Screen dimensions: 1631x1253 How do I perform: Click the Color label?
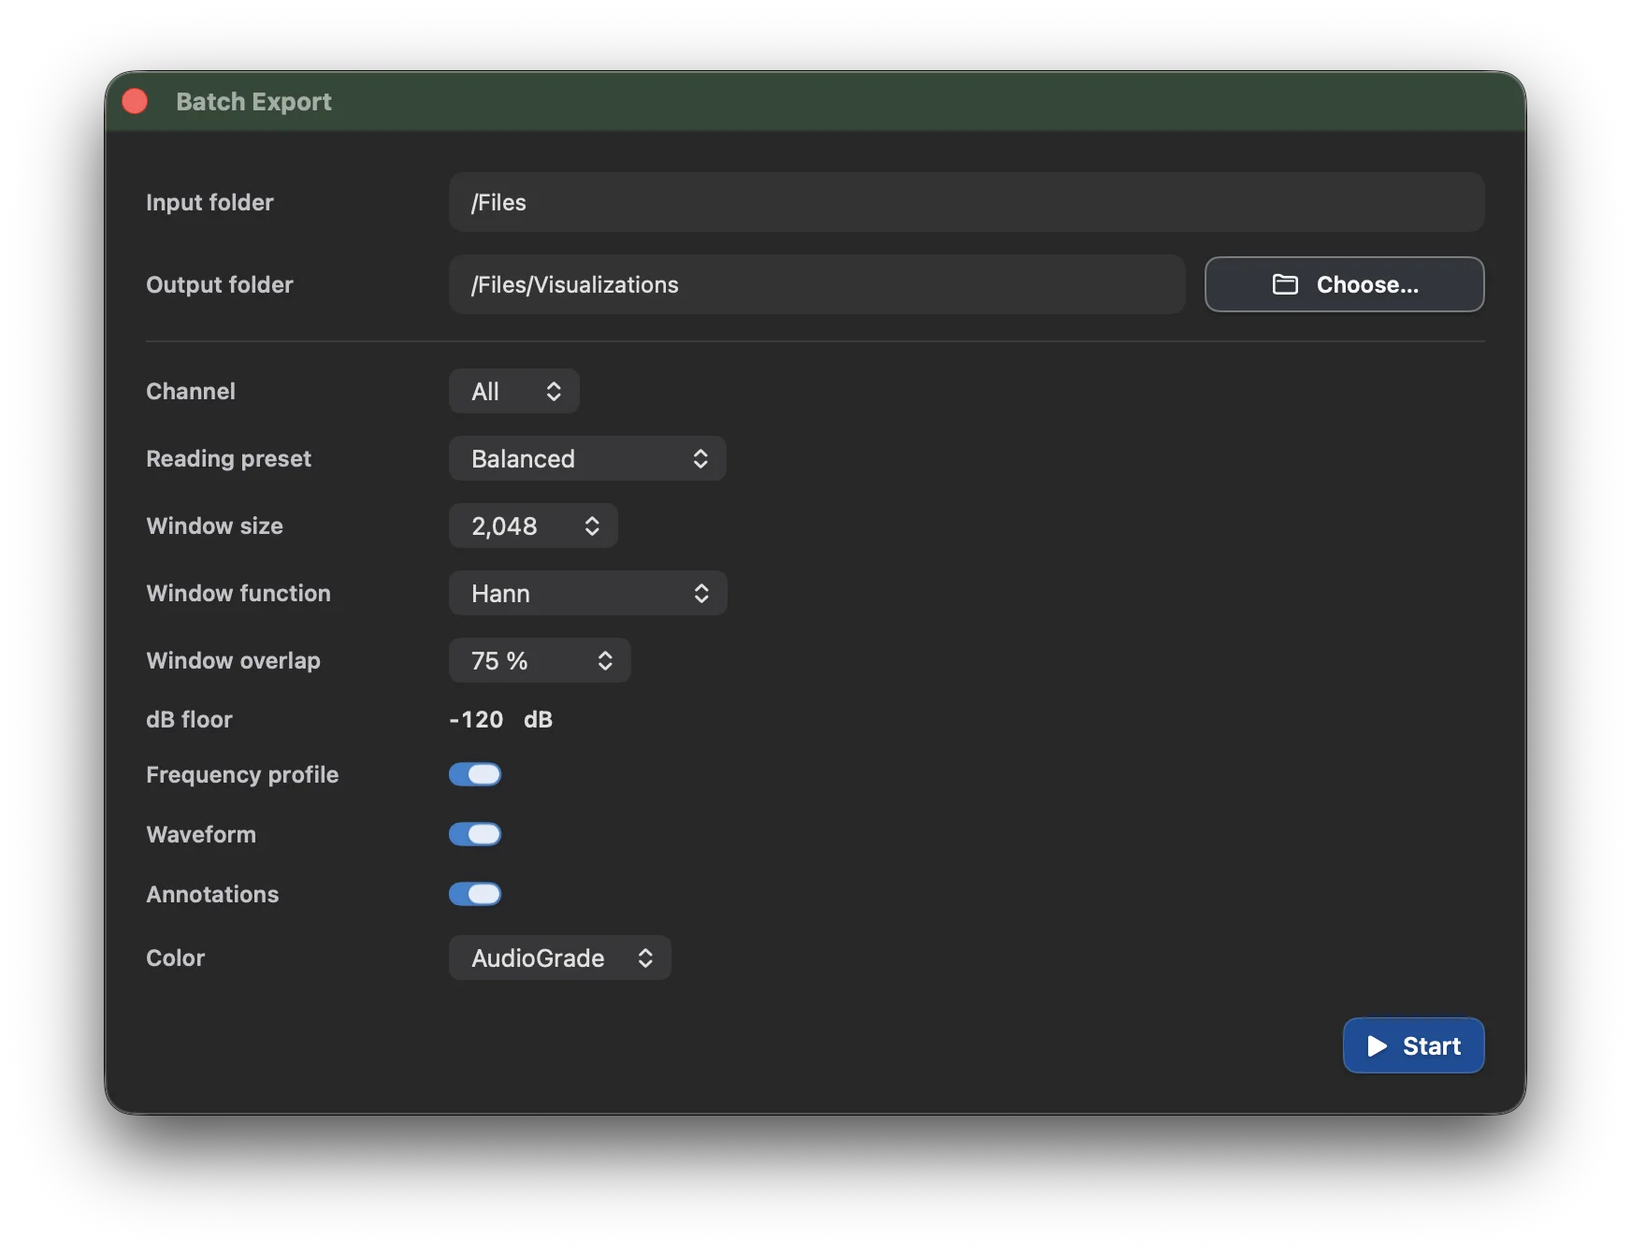175,958
